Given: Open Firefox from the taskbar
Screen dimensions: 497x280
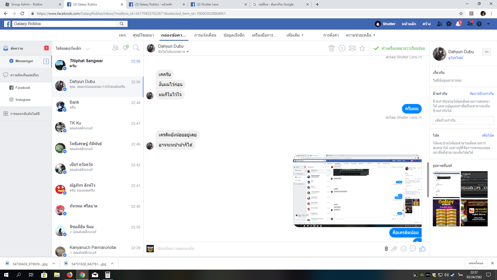Looking at the screenshot, I should 70,275.
